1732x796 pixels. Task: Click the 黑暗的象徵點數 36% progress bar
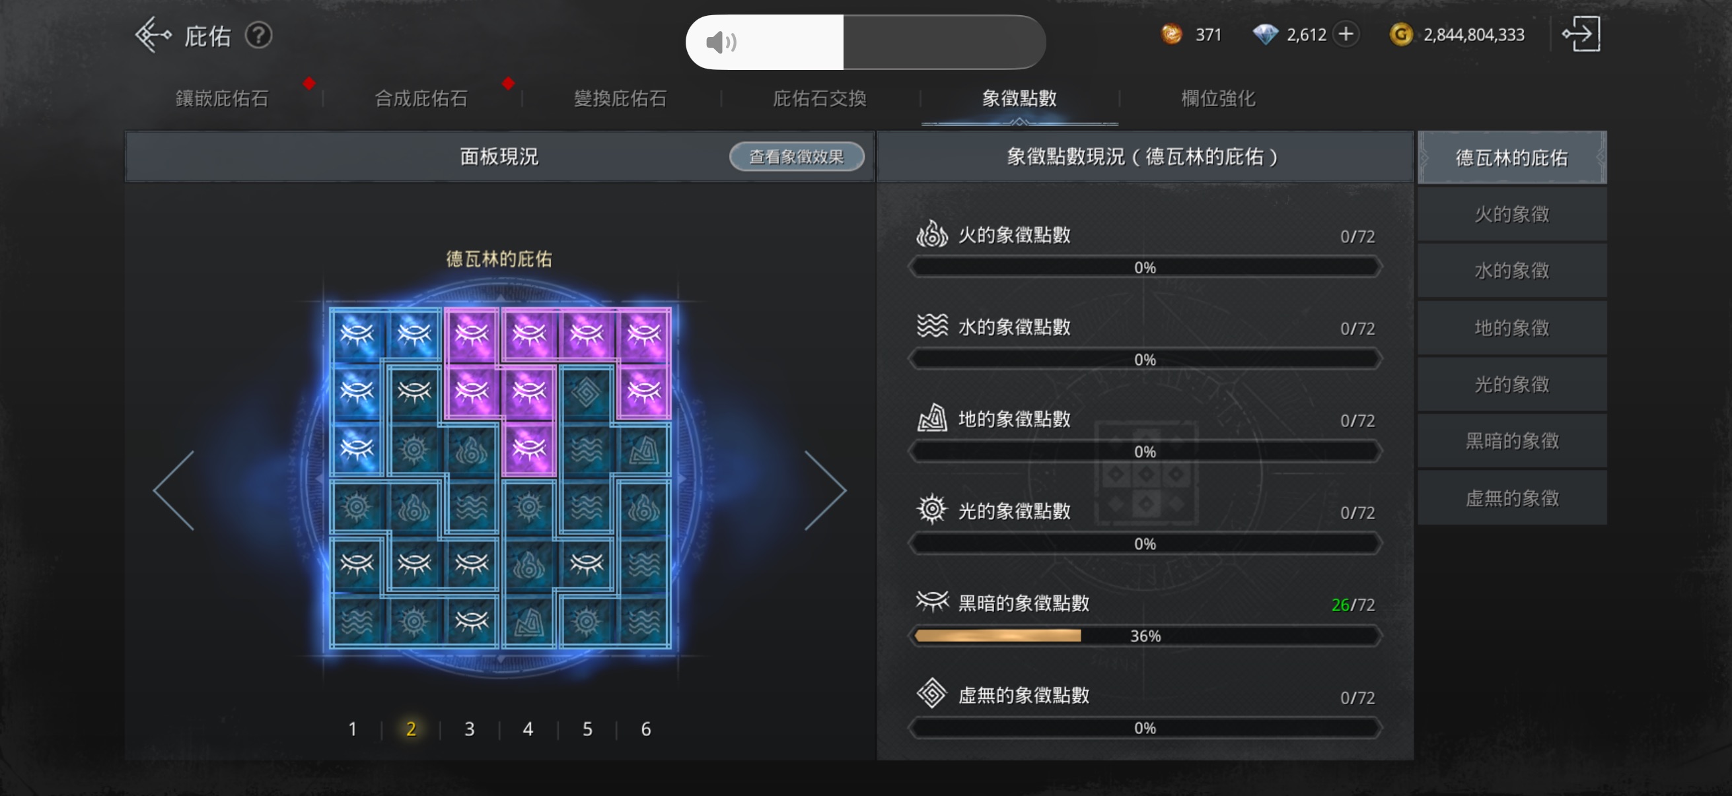point(1144,636)
